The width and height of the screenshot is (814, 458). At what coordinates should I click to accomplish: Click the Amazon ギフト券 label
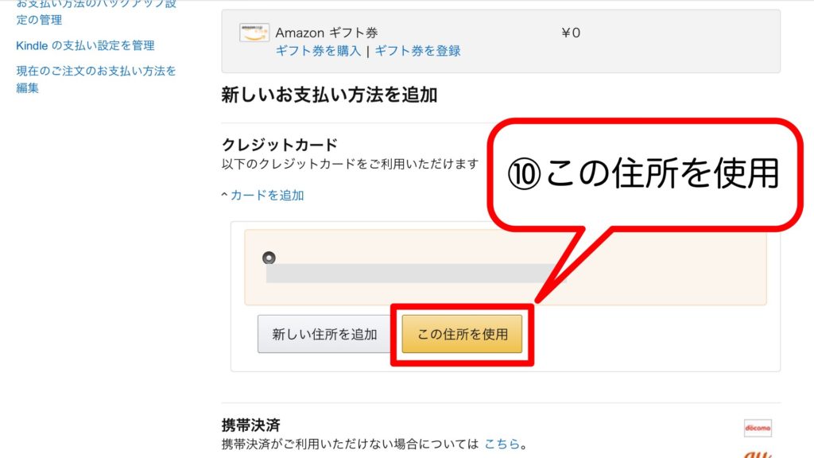(326, 33)
